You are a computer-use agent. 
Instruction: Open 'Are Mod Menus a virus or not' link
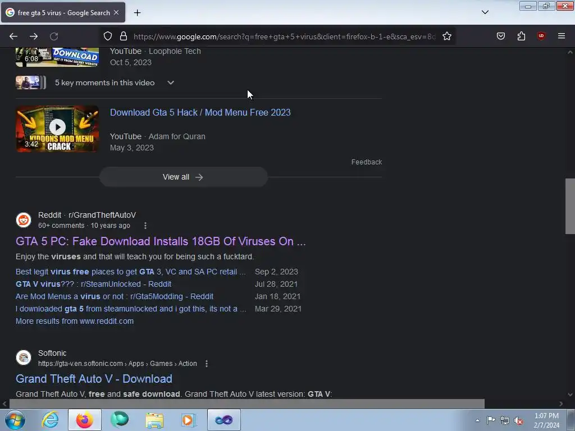pos(115,296)
